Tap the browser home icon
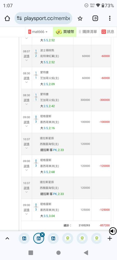Image resolution: width=117 pixels, height=260 pixels. pyautogui.click(x=7, y=18)
